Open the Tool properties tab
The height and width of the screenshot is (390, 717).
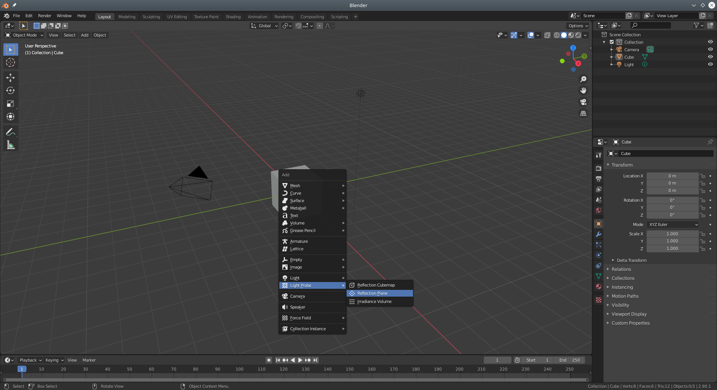pos(599,155)
